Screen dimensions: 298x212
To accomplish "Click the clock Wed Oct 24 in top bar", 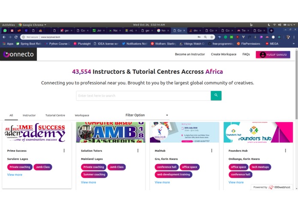I will coord(149,25).
